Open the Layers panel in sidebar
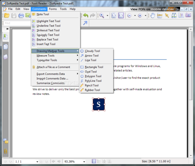 click(x=6, y=57)
